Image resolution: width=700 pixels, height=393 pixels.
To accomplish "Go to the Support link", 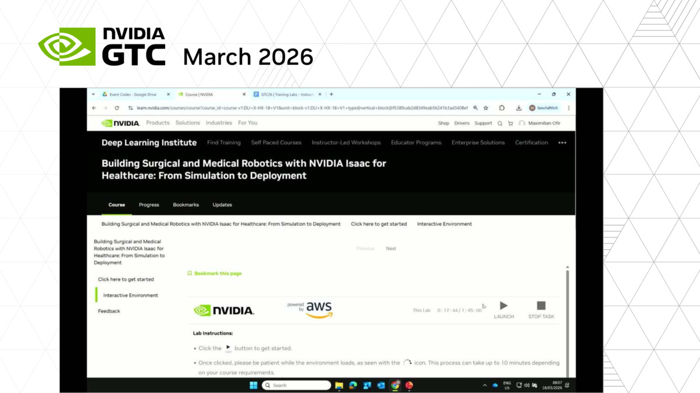I will point(483,123).
